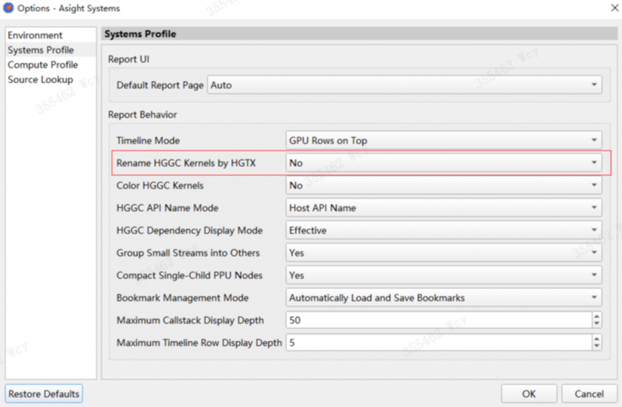Open the Default Report Page dropdown

(x=404, y=85)
